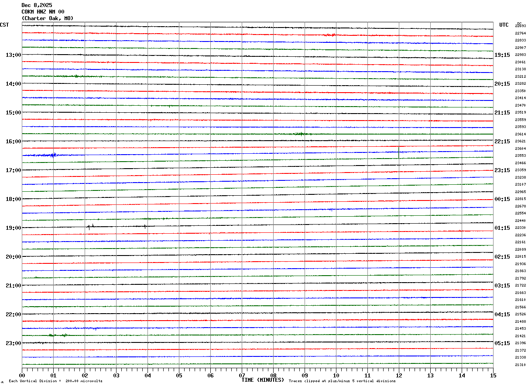528x387 pixels.
Task: Click the '15' minute axis label
Action: click(x=493, y=375)
